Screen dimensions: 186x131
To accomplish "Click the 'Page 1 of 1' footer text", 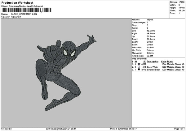I will [x=179, y=129].
